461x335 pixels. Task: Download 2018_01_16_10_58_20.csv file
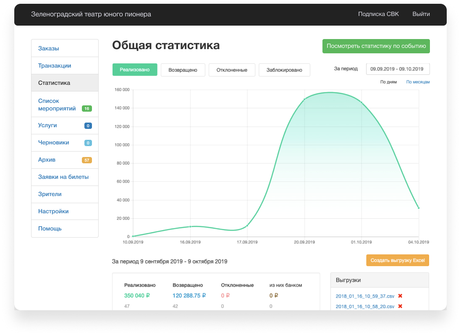(365, 306)
